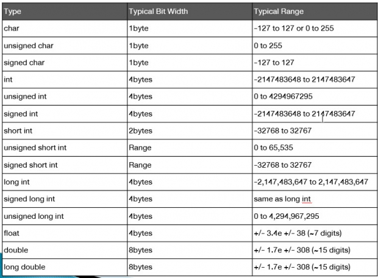Screen dimensions: 378x278
Task: Click the misspelled word 'int' with red underline
Action: coord(306,199)
